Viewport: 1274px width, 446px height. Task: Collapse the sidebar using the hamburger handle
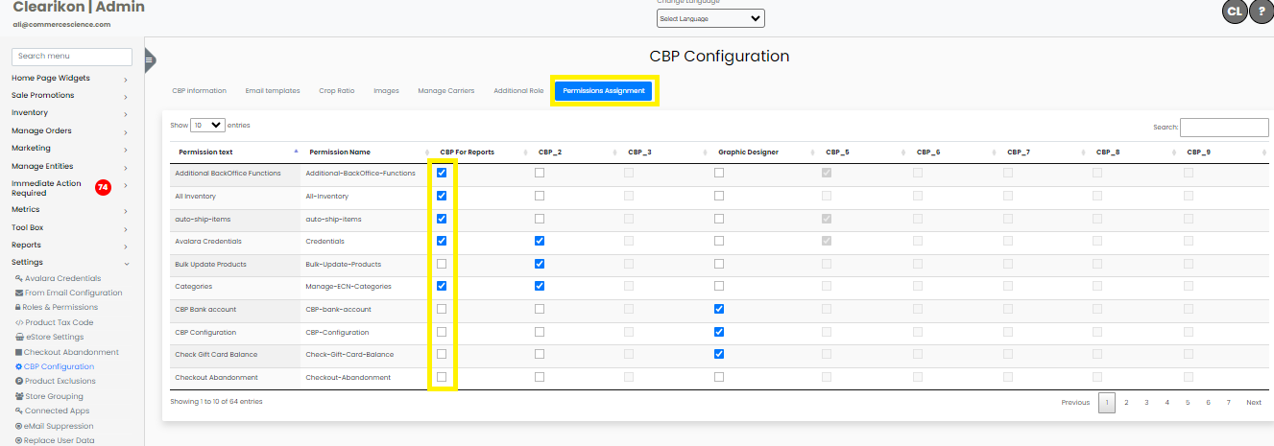coord(149,60)
